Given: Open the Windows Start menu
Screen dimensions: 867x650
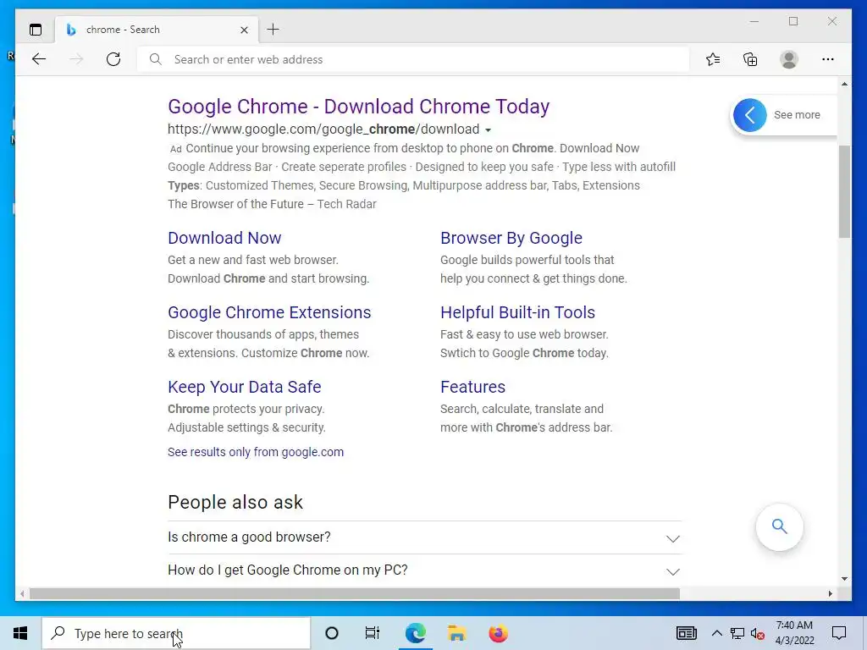Looking at the screenshot, I should tap(20, 633).
